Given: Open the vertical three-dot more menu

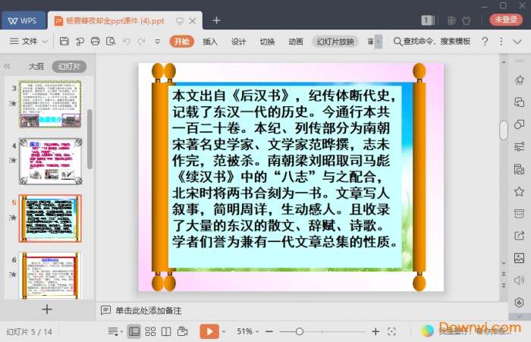Looking at the screenshot, I should 501,42.
